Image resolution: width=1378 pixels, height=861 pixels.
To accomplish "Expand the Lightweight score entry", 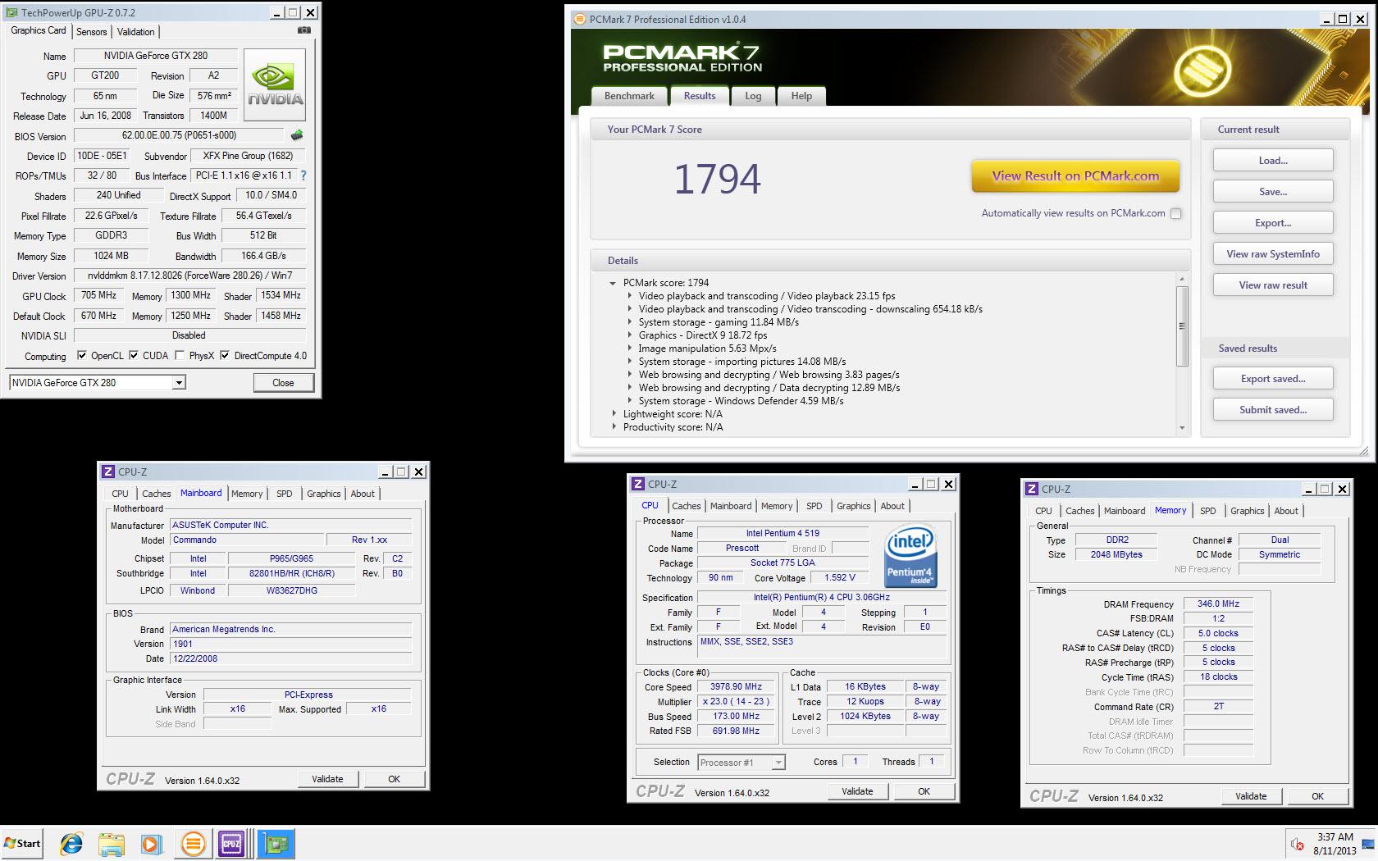I will point(614,414).
